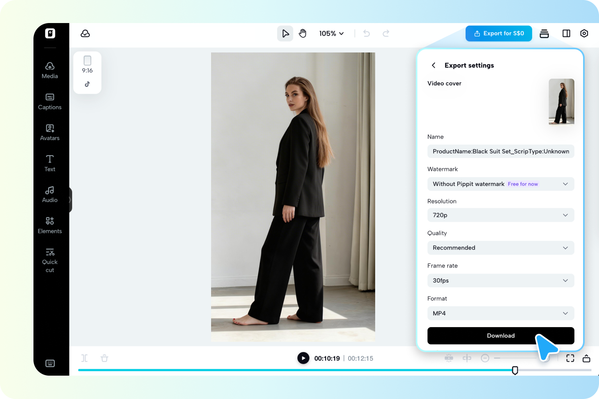Click the split icon left of zoom out
The image size is (599, 399).
tap(467, 358)
